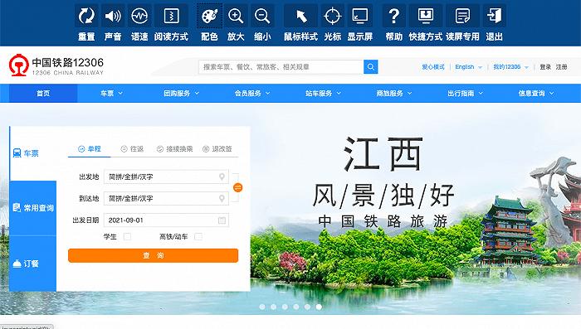The height and width of the screenshot is (329, 581).
Task: Go to the 首页 home tab
Action: [x=43, y=94]
